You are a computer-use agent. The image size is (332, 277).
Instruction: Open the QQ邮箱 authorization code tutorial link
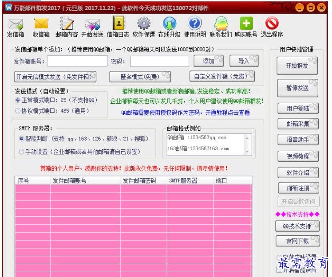185,113
